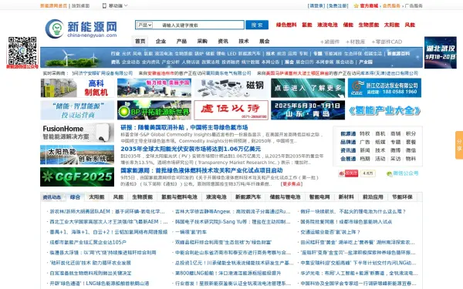Click the green WeChat 微信公众号 icon
Viewport: 463px width, 289px height.
pyautogui.click(x=389, y=173)
